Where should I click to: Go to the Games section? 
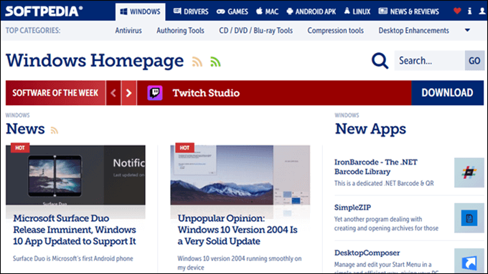click(x=233, y=11)
